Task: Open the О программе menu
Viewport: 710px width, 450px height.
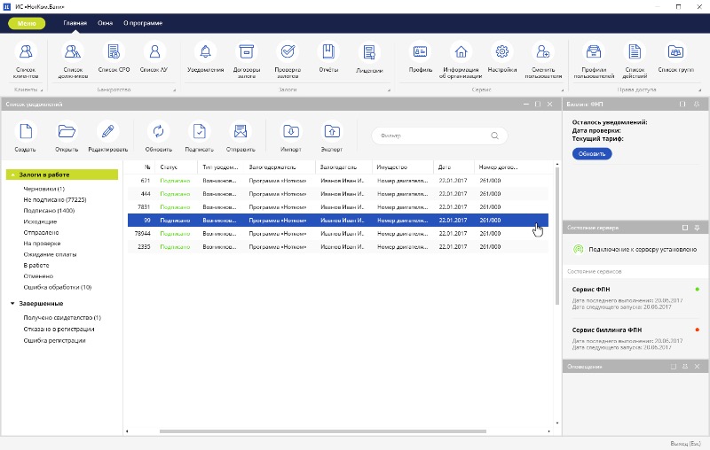Action: [141, 21]
